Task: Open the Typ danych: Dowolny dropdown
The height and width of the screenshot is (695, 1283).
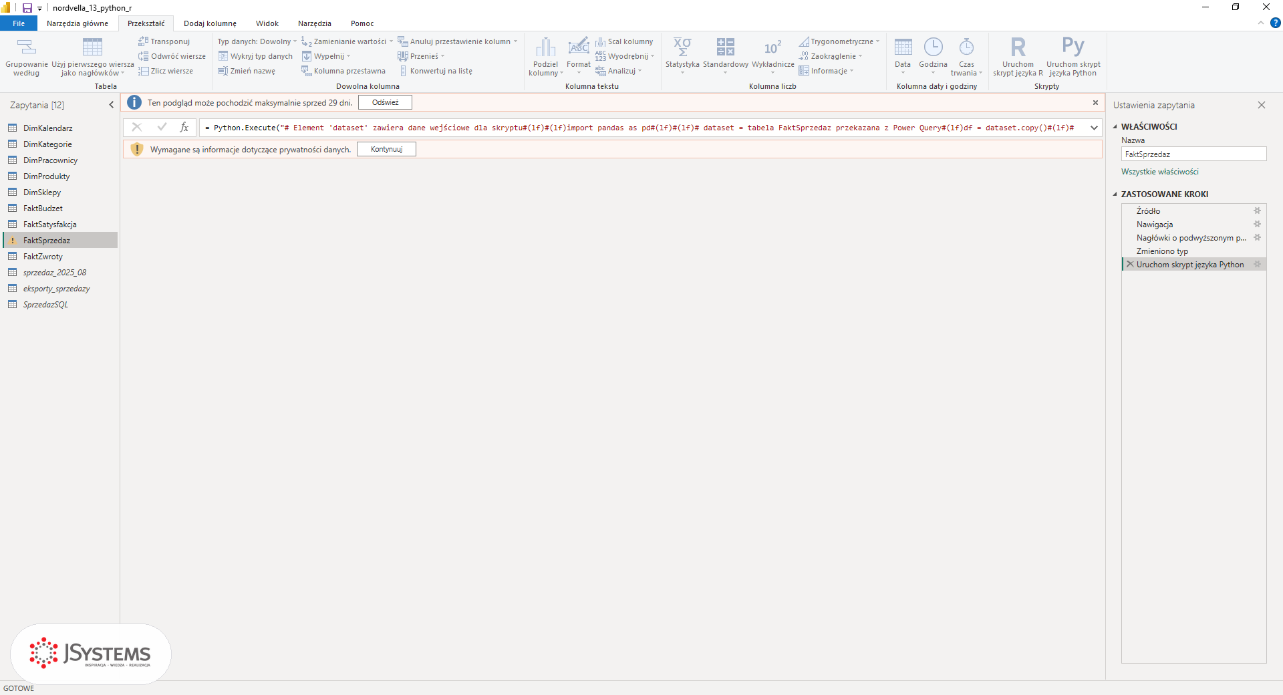Action: point(257,41)
